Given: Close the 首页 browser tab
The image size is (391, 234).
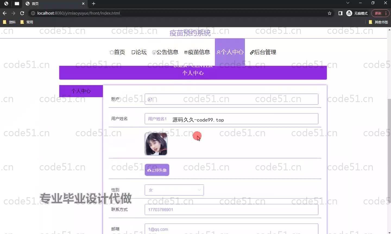Looking at the screenshot, I should click(83, 4).
